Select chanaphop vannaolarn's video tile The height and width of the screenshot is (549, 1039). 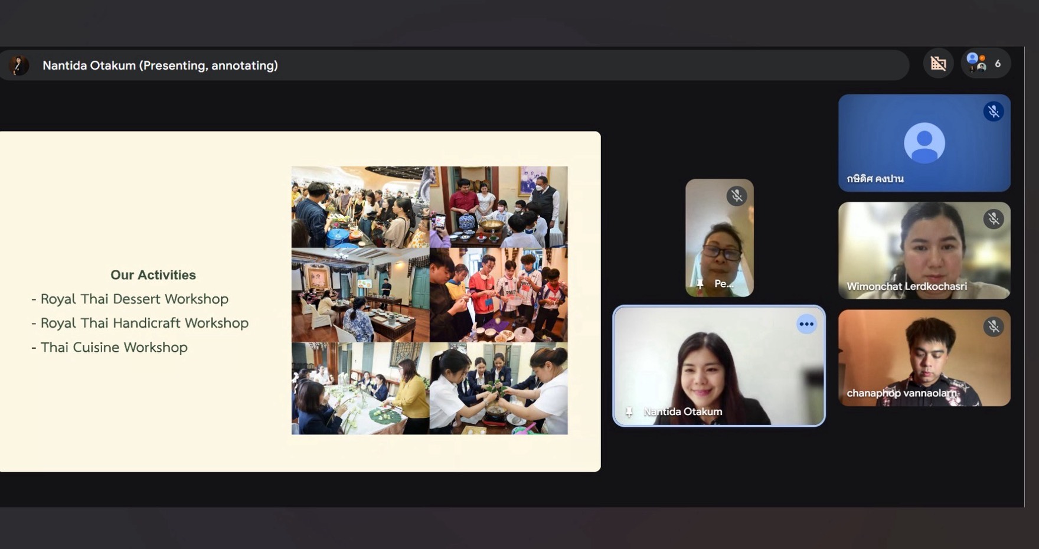(924, 358)
